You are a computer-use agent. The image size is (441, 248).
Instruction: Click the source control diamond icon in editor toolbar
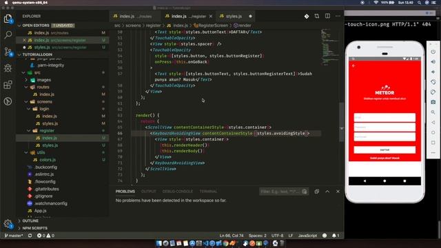click(x=307, y=17)
